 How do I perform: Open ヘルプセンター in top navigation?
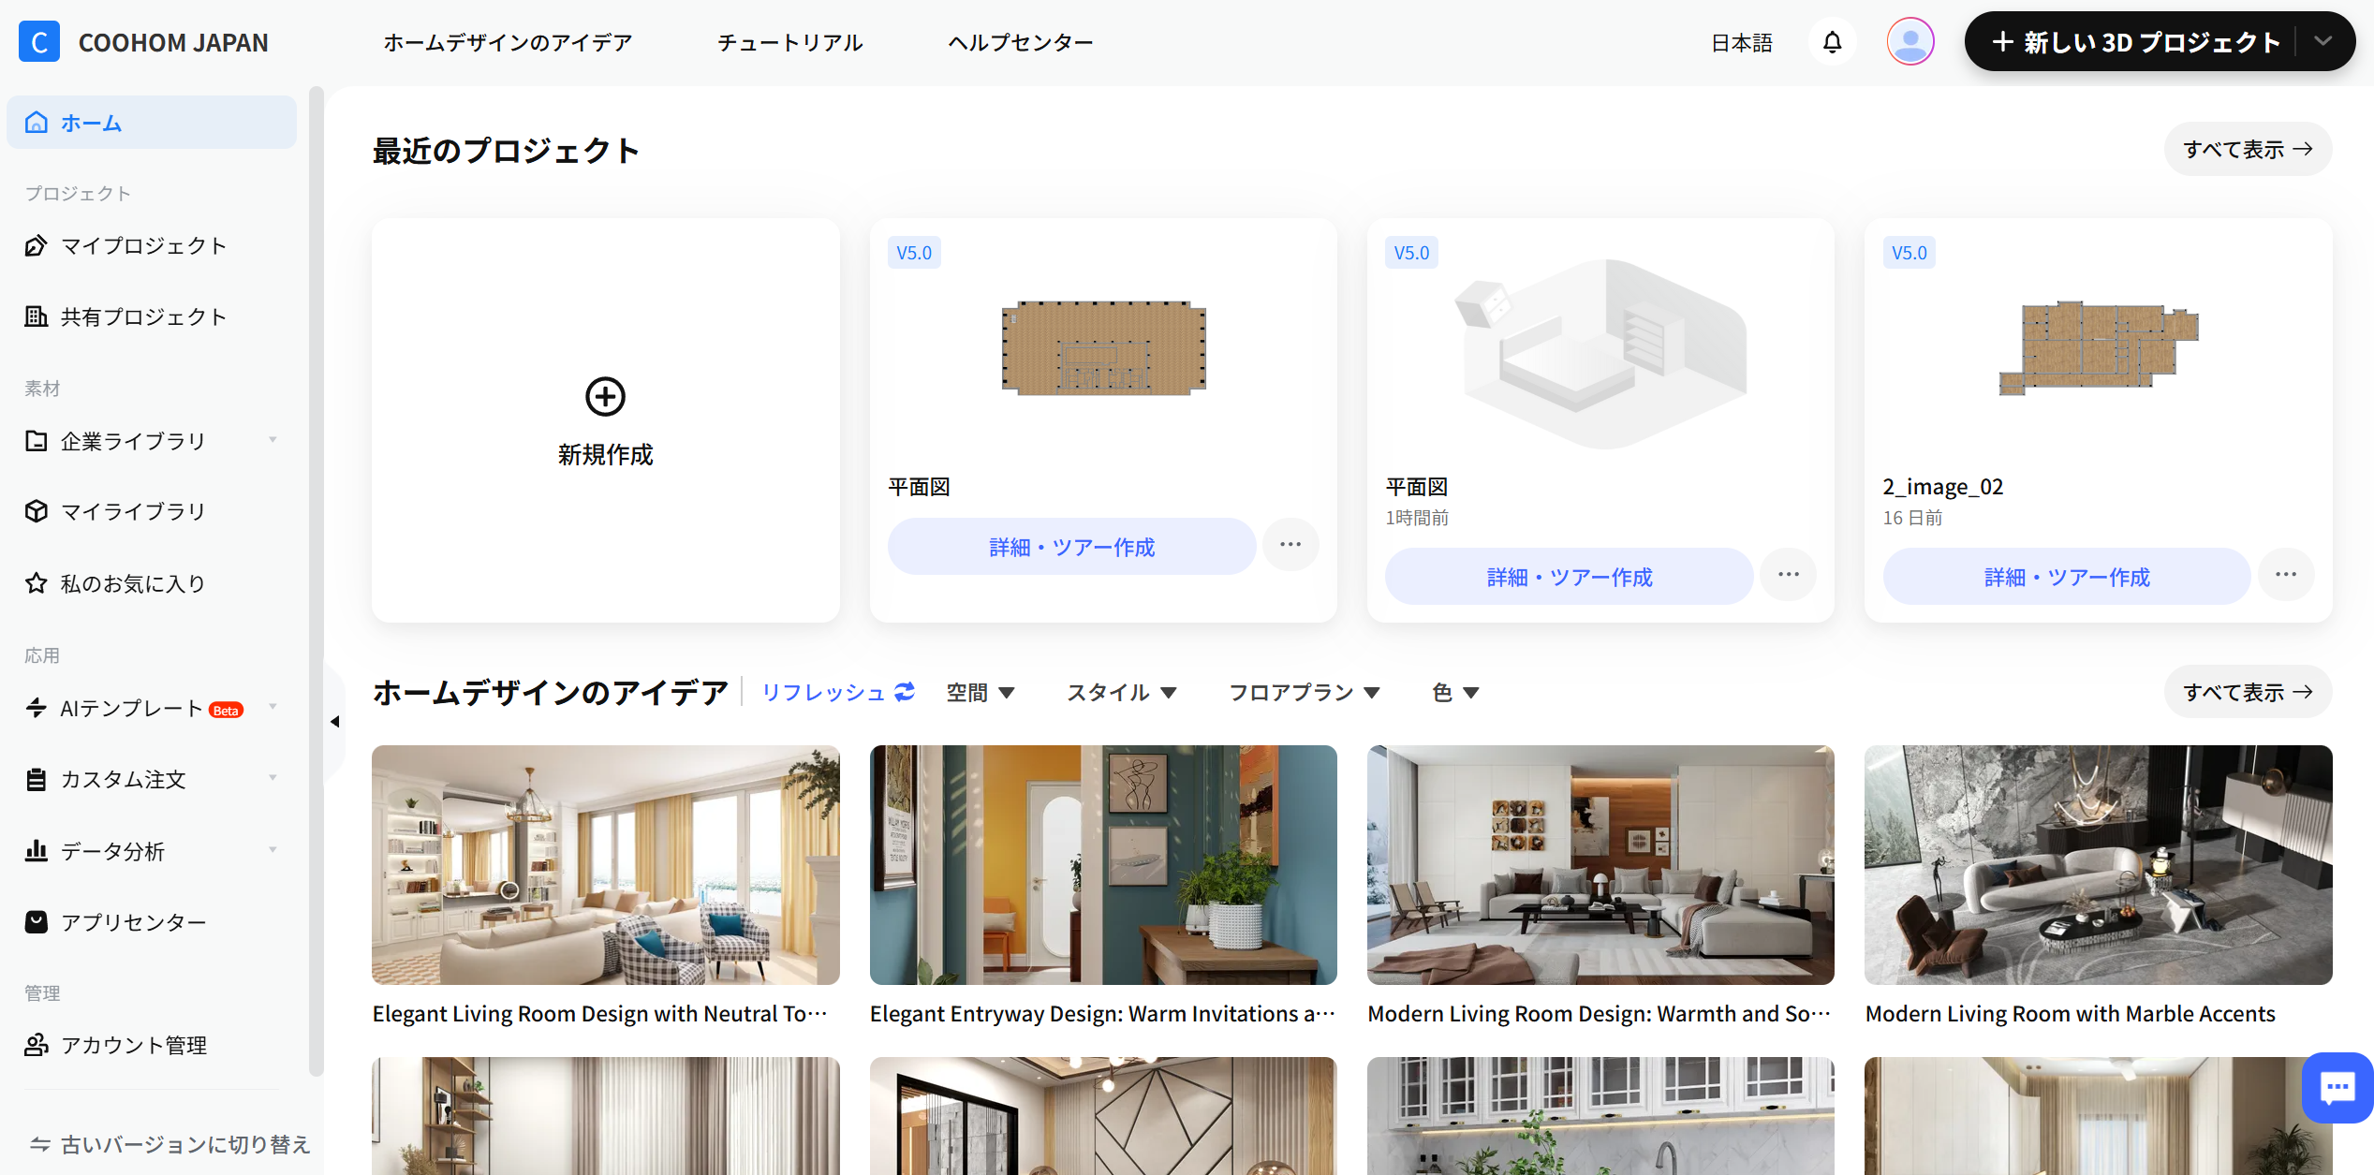click(x=1020, y=42)
